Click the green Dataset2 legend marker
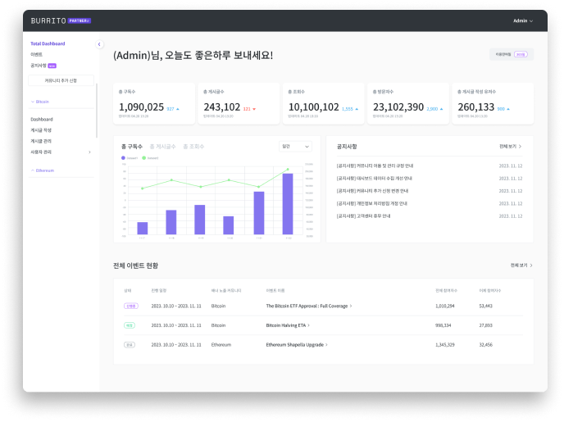564x422 pixels. [144, 157]
